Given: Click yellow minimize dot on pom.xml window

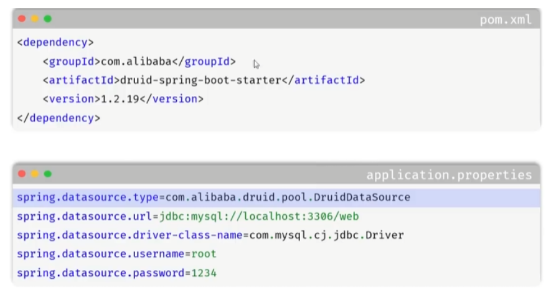Looking at the screenshot, I should point(35,19).
